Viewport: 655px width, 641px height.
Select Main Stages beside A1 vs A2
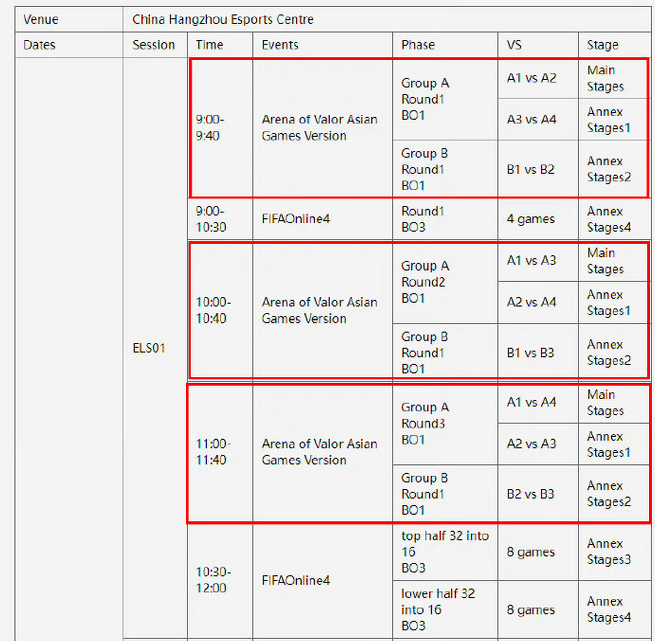pyautogui.click(x=614, y=78)
